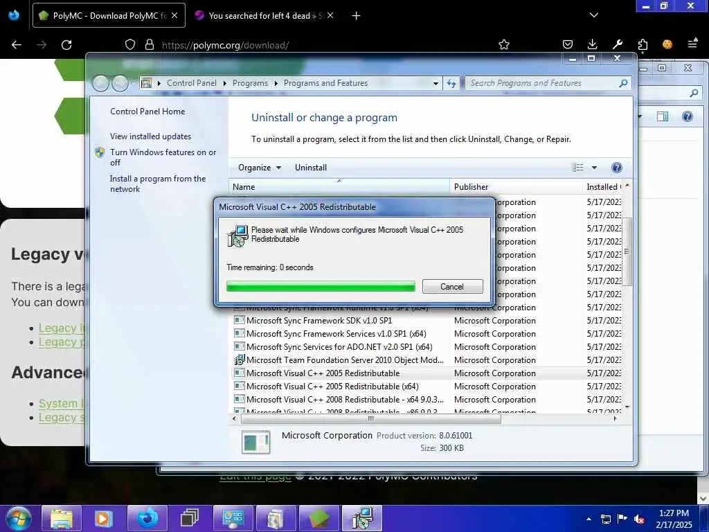
Task: Click Programs and Features breadcrumb
Action: tap(325, 83)
